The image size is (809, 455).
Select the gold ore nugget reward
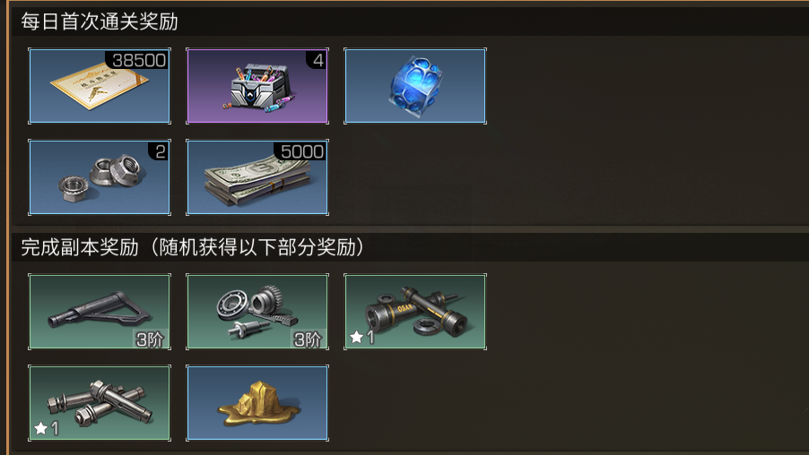(x=257, y=403)
